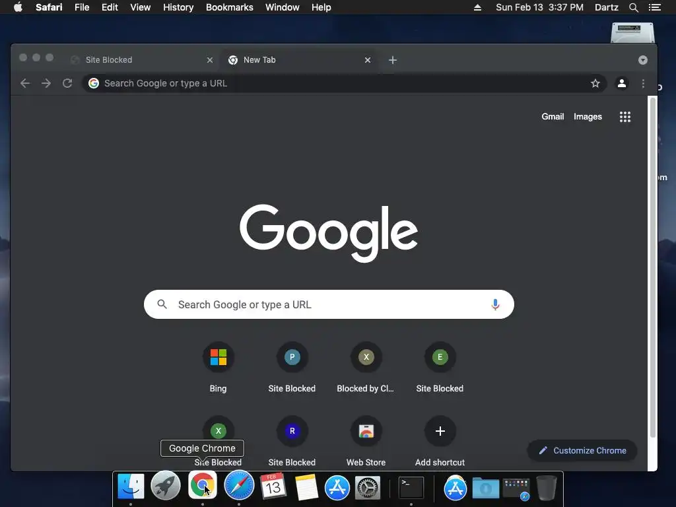Open the Google apps grid
The width and height of the screenshot is (676, 507).
(625, 117)
